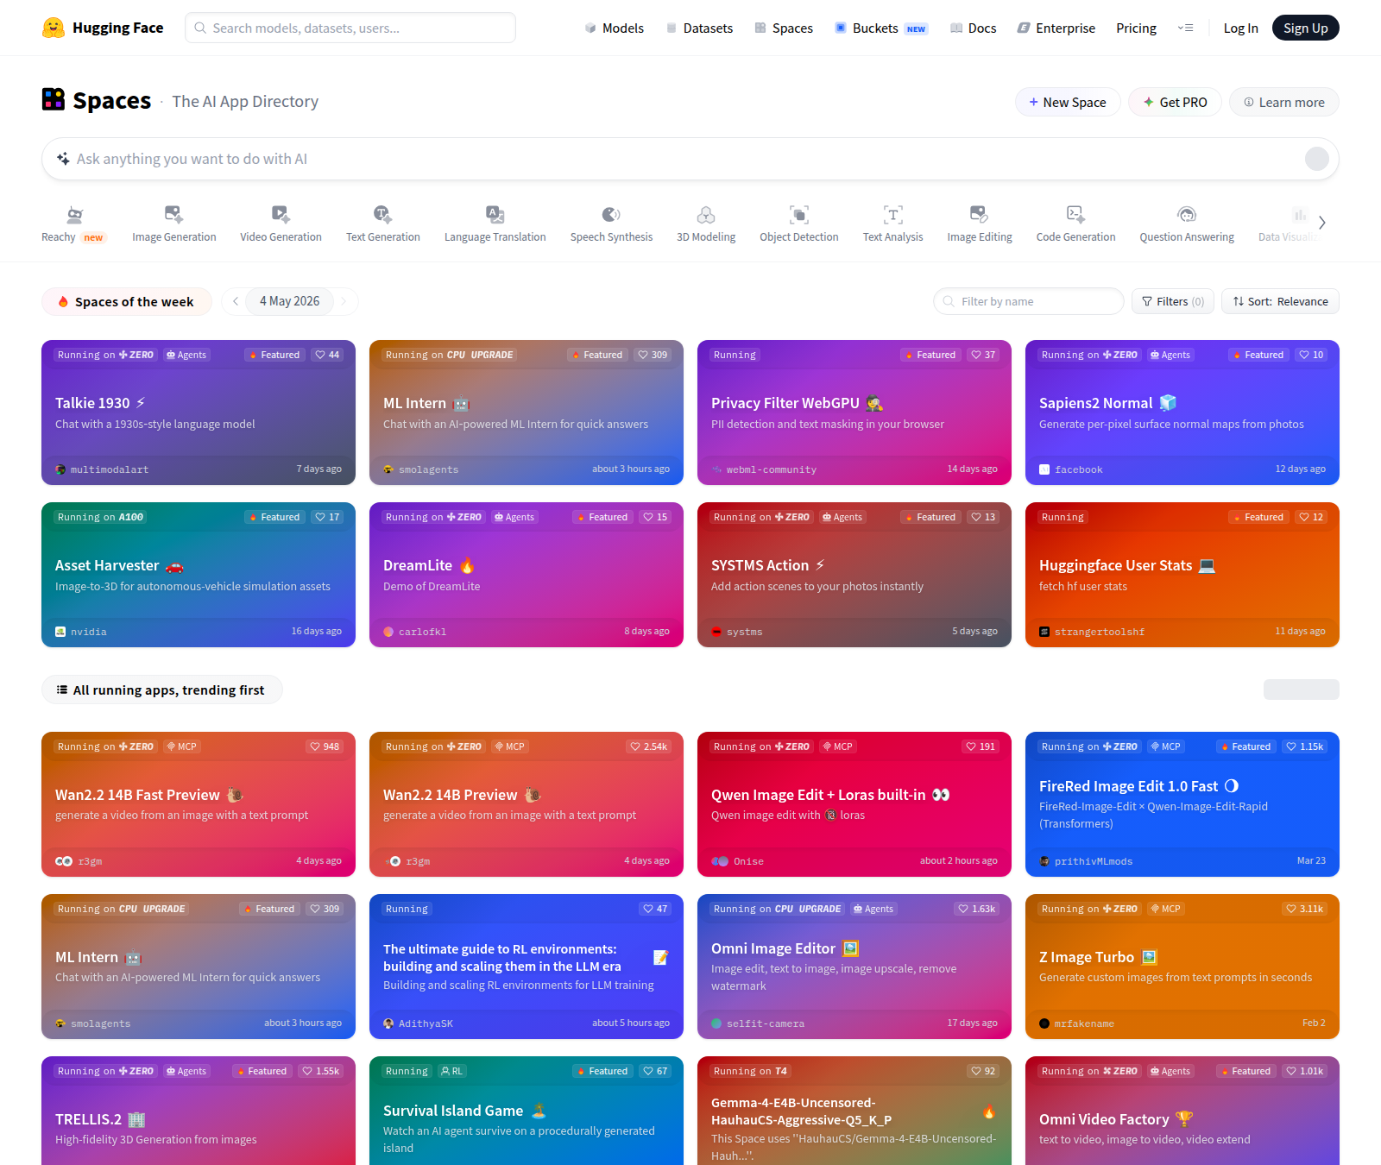This screenshot has height=1165, width=1381.
Task: Focus the Filter by name field
Action: [1029, 301]
